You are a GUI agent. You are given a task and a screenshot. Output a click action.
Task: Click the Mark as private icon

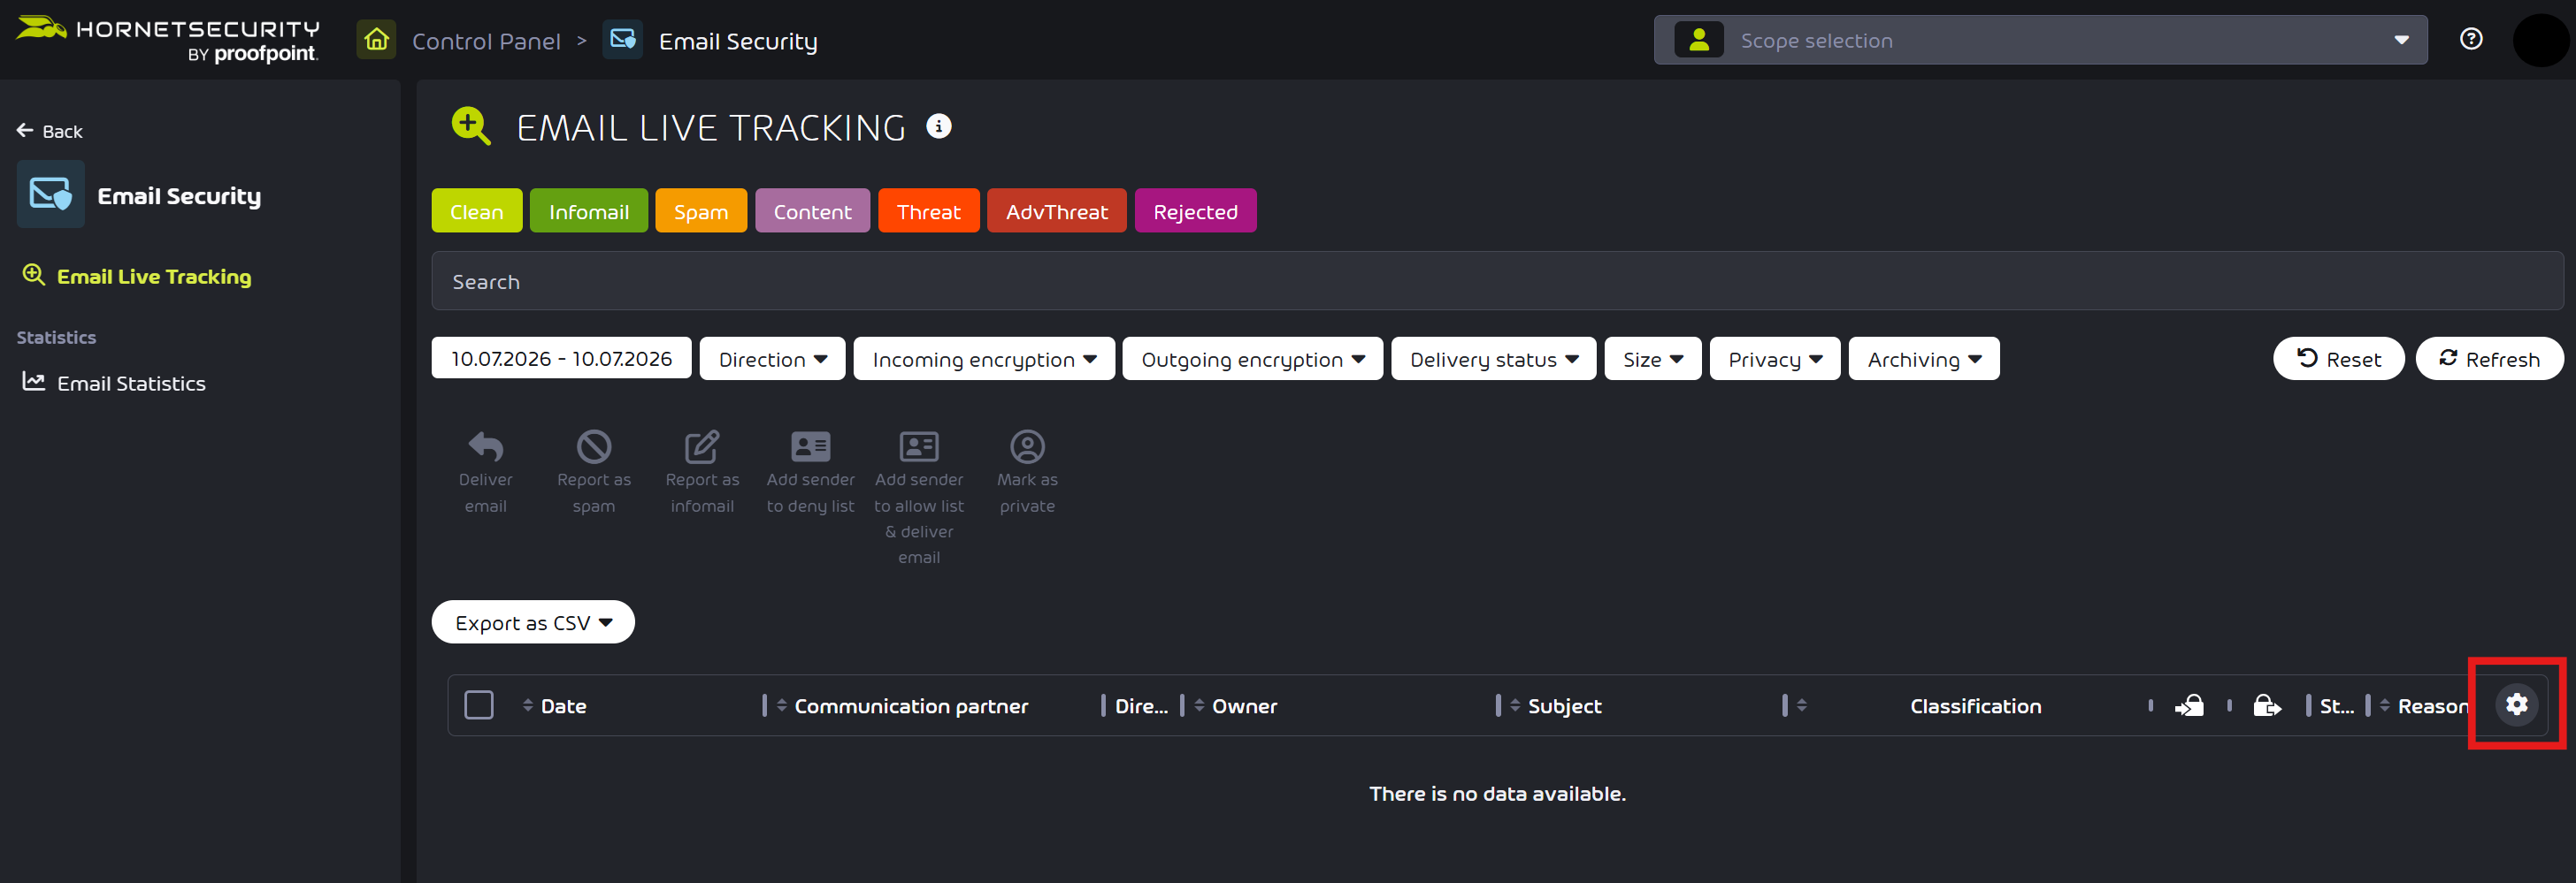click(1027, 446)
